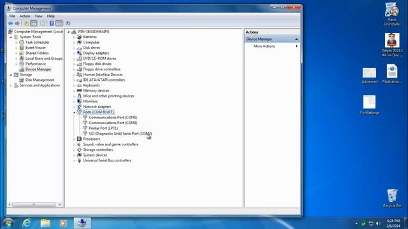This screenshot has height=229, width=408.
Task: Select the Storage controllers category
Action: (98, 150)
